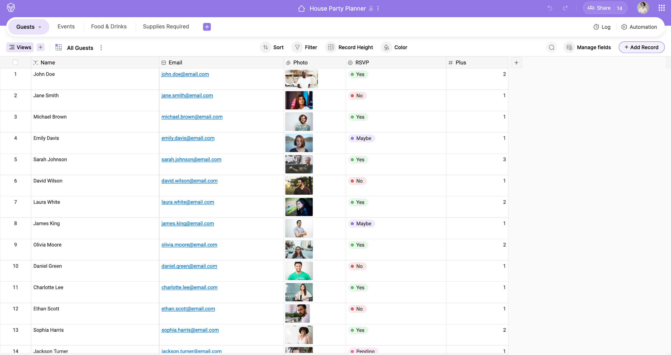Open the apps grid icon
Image resolution: width=671 pixels, height=355 pixels.
[x=662, y=8]
